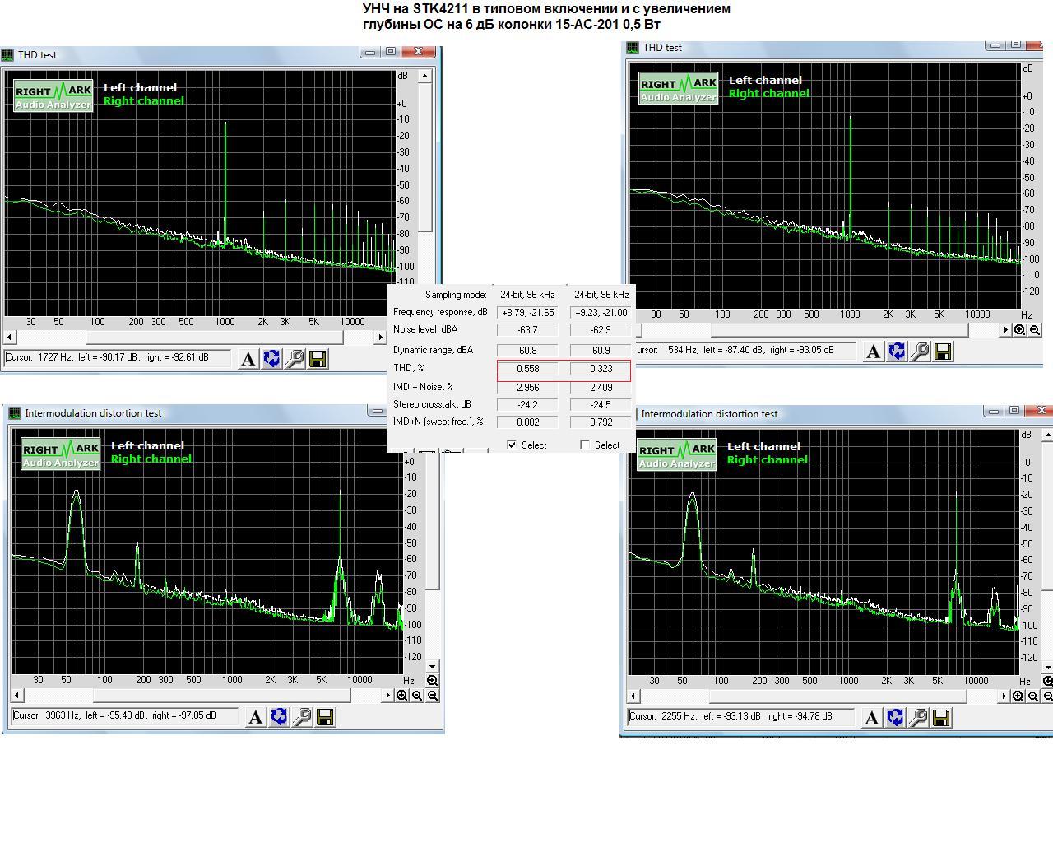Zoom out horizontally in left Intermodulation distortion window
The height and width of the screenshot is (843, 1053).
417,696
